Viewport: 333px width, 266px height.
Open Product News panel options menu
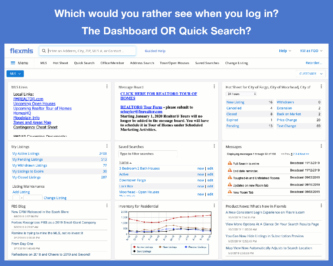321,205
